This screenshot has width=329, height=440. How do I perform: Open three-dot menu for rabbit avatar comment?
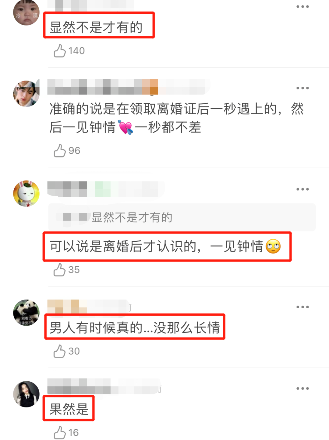(x=302, y=189)
